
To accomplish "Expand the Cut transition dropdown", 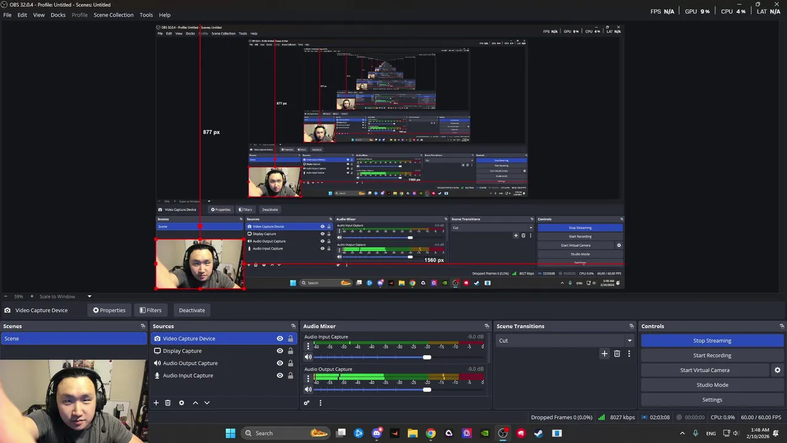I will pos(629,340).
